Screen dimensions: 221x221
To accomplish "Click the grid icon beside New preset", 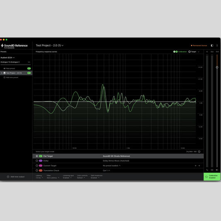I will [5, 68].
